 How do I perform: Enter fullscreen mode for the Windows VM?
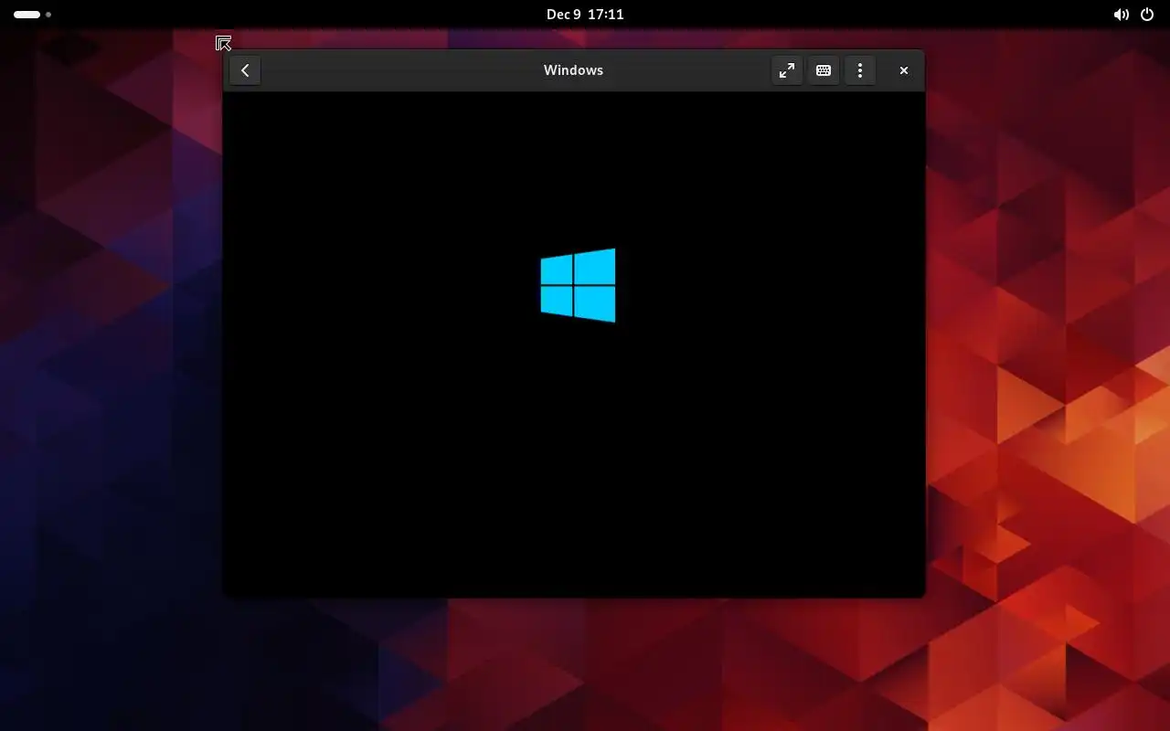(x=787, y=70)
